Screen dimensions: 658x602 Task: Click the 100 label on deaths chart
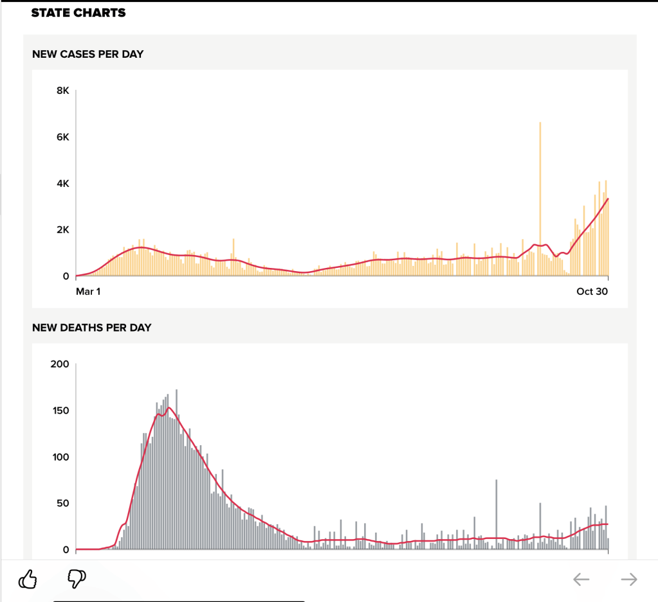pyautogui.click(x=59, y=457)
